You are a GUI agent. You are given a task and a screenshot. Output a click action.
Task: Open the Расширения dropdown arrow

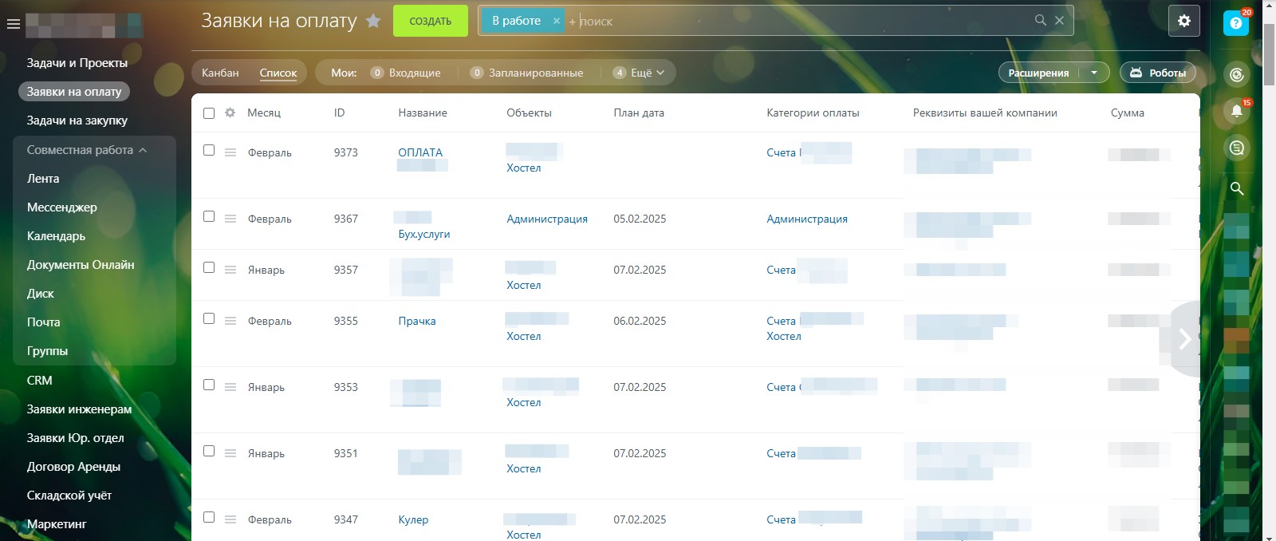[x=1094, y=73]
